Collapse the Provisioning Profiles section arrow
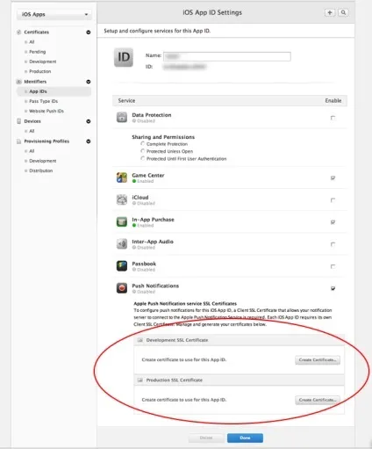 [89, 141]
